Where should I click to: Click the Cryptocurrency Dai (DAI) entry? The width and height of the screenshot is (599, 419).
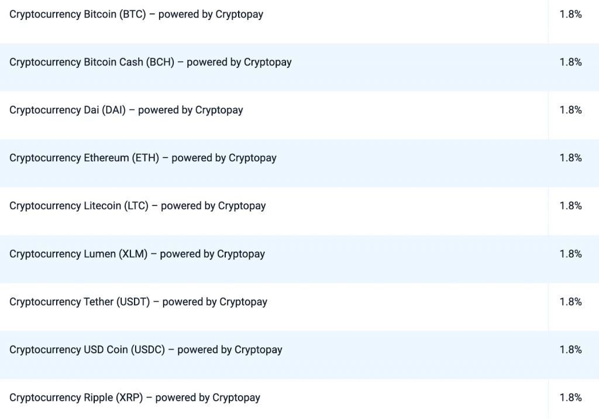coord(126,110)
